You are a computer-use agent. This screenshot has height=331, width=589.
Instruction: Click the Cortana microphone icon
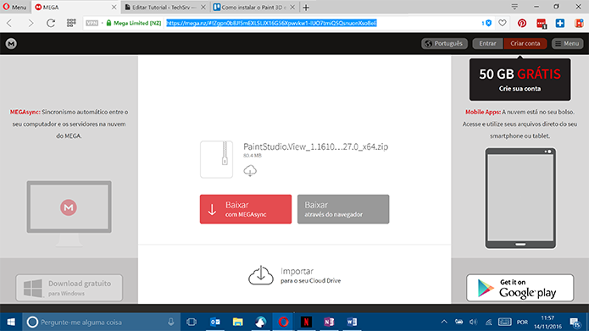point(171,322)
